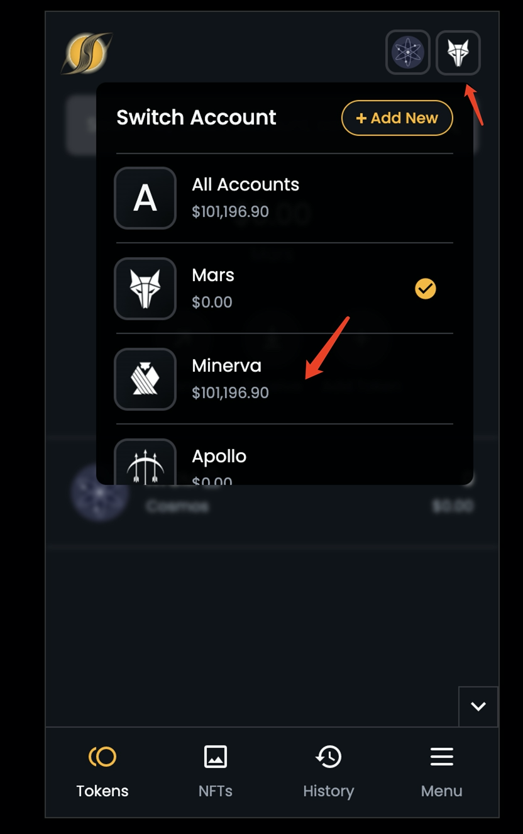The height and width of the screenshot is (834, 523).
Task: Click the All Accounts 'A' icon
Action: coord(145,198)
